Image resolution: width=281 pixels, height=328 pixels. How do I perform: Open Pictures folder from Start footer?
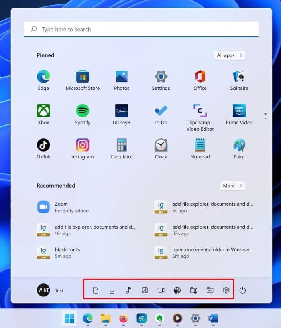click(145, 290)
